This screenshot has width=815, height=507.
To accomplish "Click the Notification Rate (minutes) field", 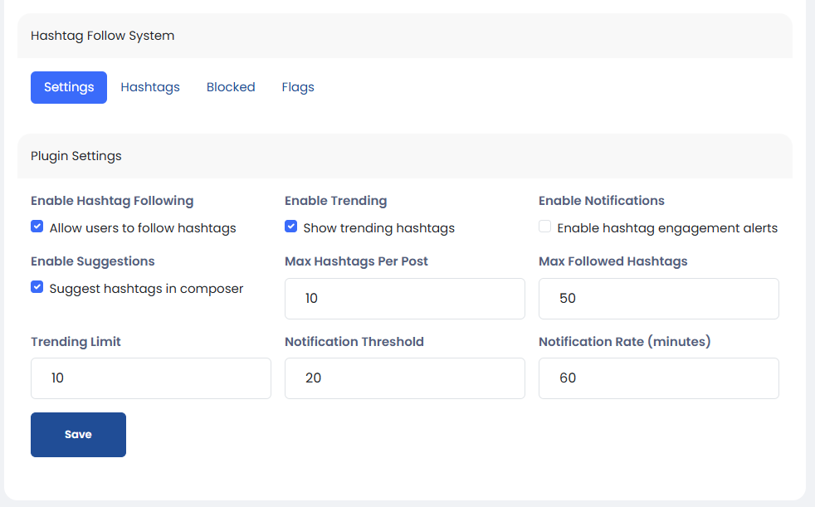I will coord(658,378).
